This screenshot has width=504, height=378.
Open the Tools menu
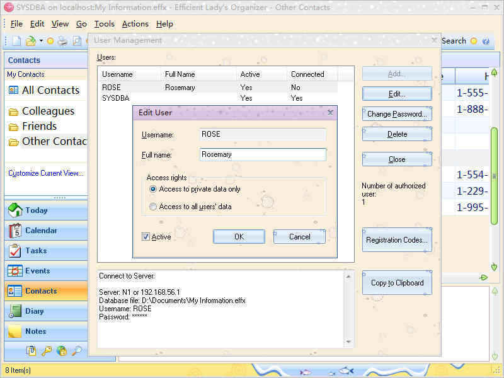[104, 24]
